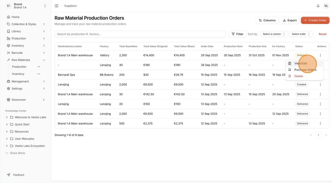
Task: Click the Production factory icon
Action: pyautogui.click(x=8, y=38)
